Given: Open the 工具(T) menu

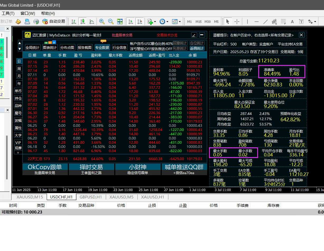Looking at the screenshot, I should click(x=8, y=13).
